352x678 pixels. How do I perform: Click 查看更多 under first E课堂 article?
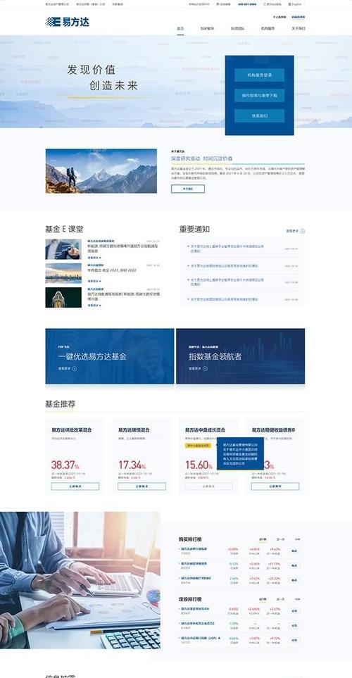tap(94, 258)
